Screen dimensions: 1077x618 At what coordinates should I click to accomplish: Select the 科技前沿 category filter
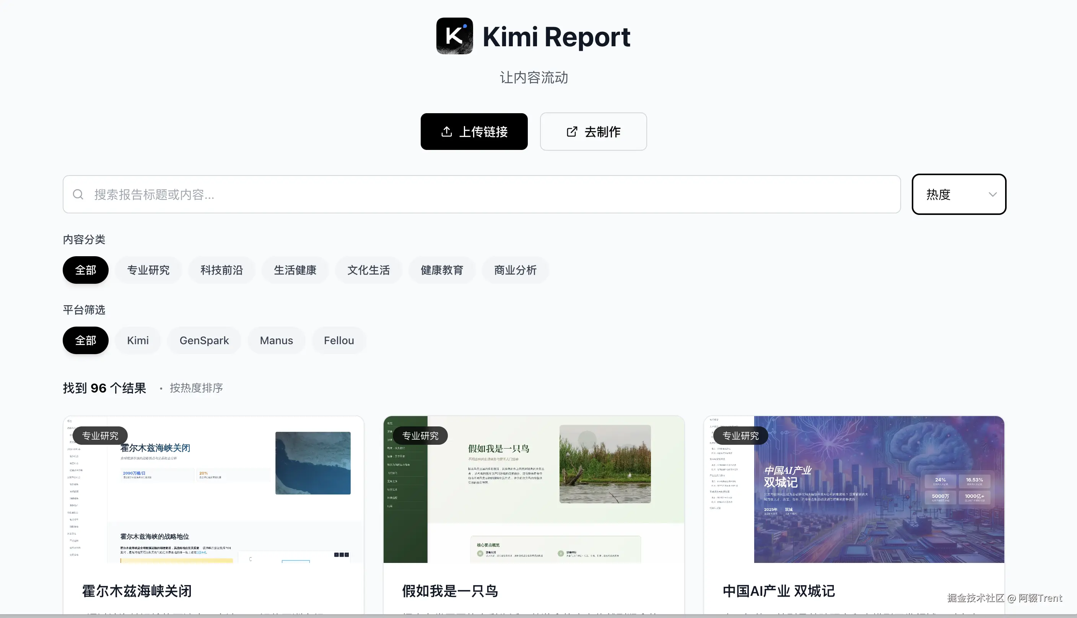pos(221,270)
